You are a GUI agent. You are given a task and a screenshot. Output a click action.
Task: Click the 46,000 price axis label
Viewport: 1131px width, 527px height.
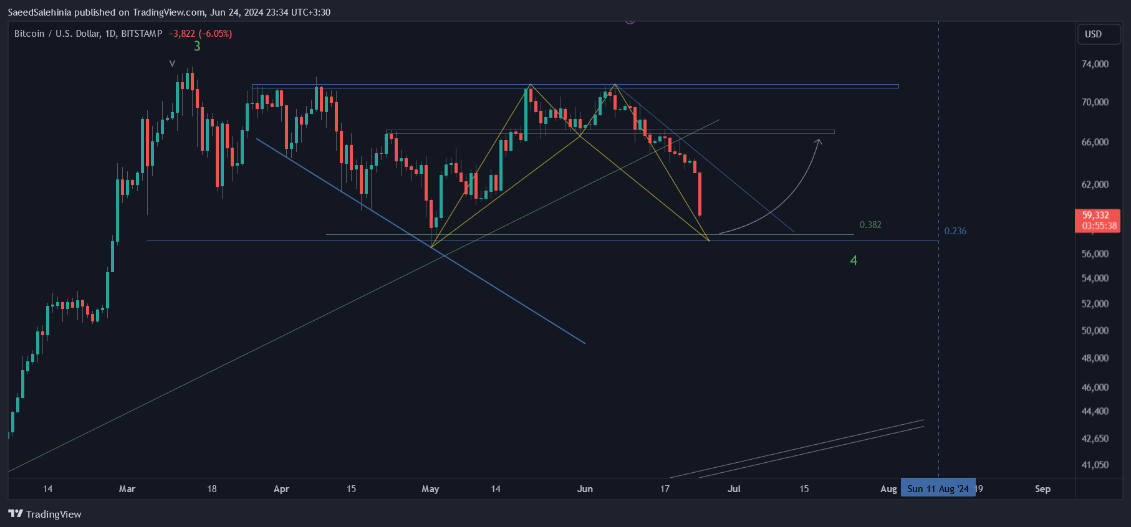[1095, 387]
